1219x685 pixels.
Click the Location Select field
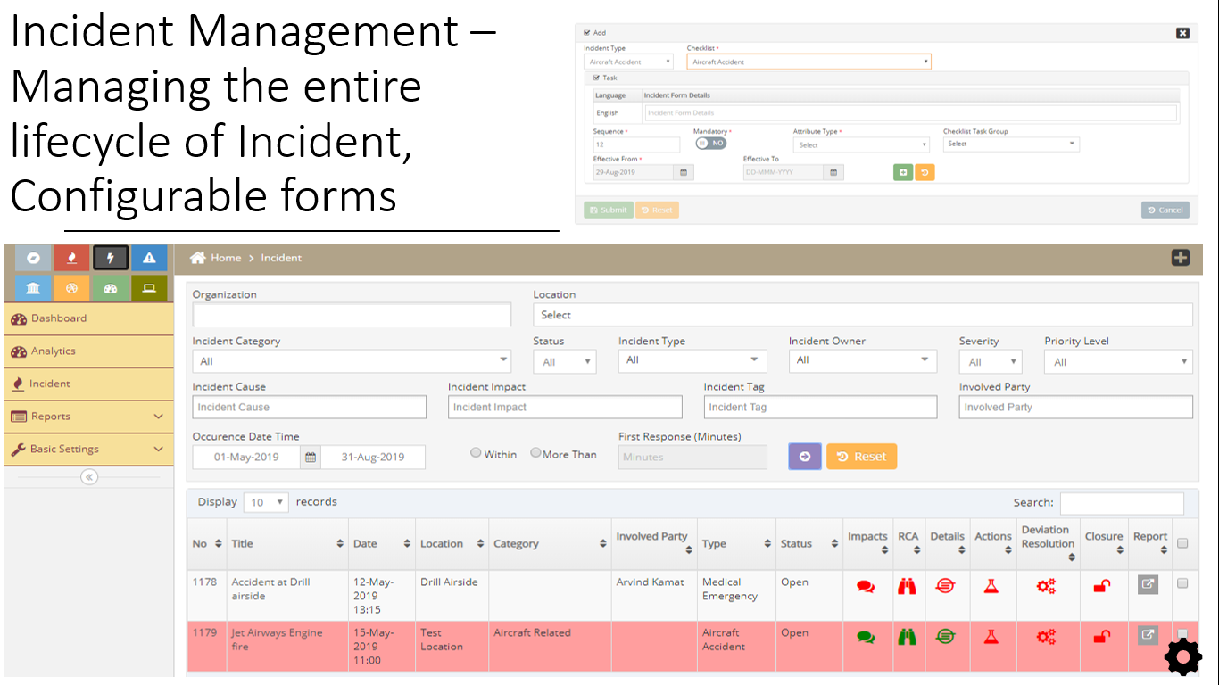pyautogui.click(x=863, y=315)
